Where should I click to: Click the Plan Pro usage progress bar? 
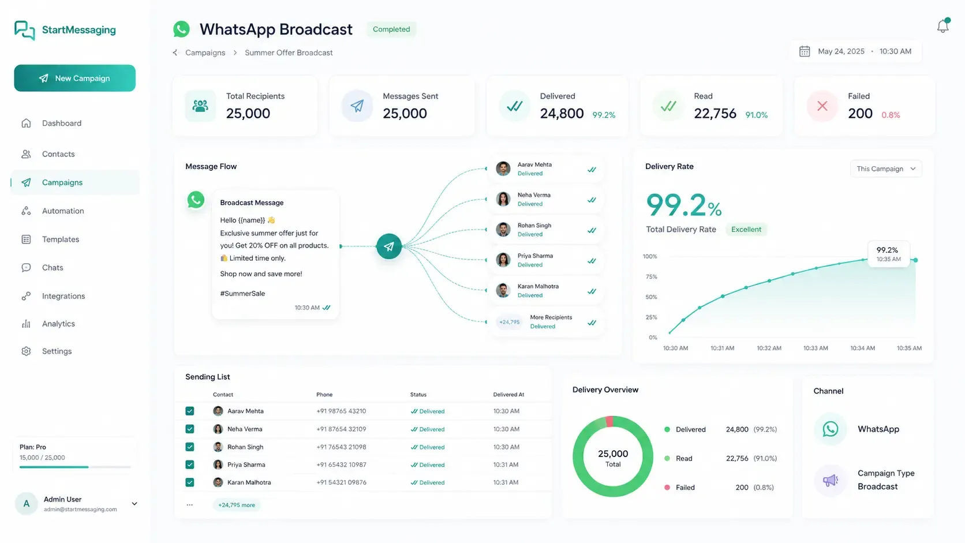pos(75,467)
